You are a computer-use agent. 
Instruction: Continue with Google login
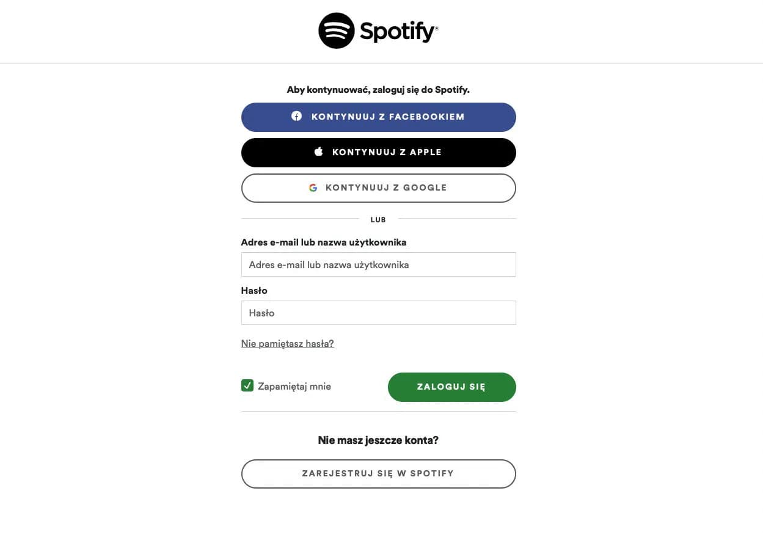[378, 187]
